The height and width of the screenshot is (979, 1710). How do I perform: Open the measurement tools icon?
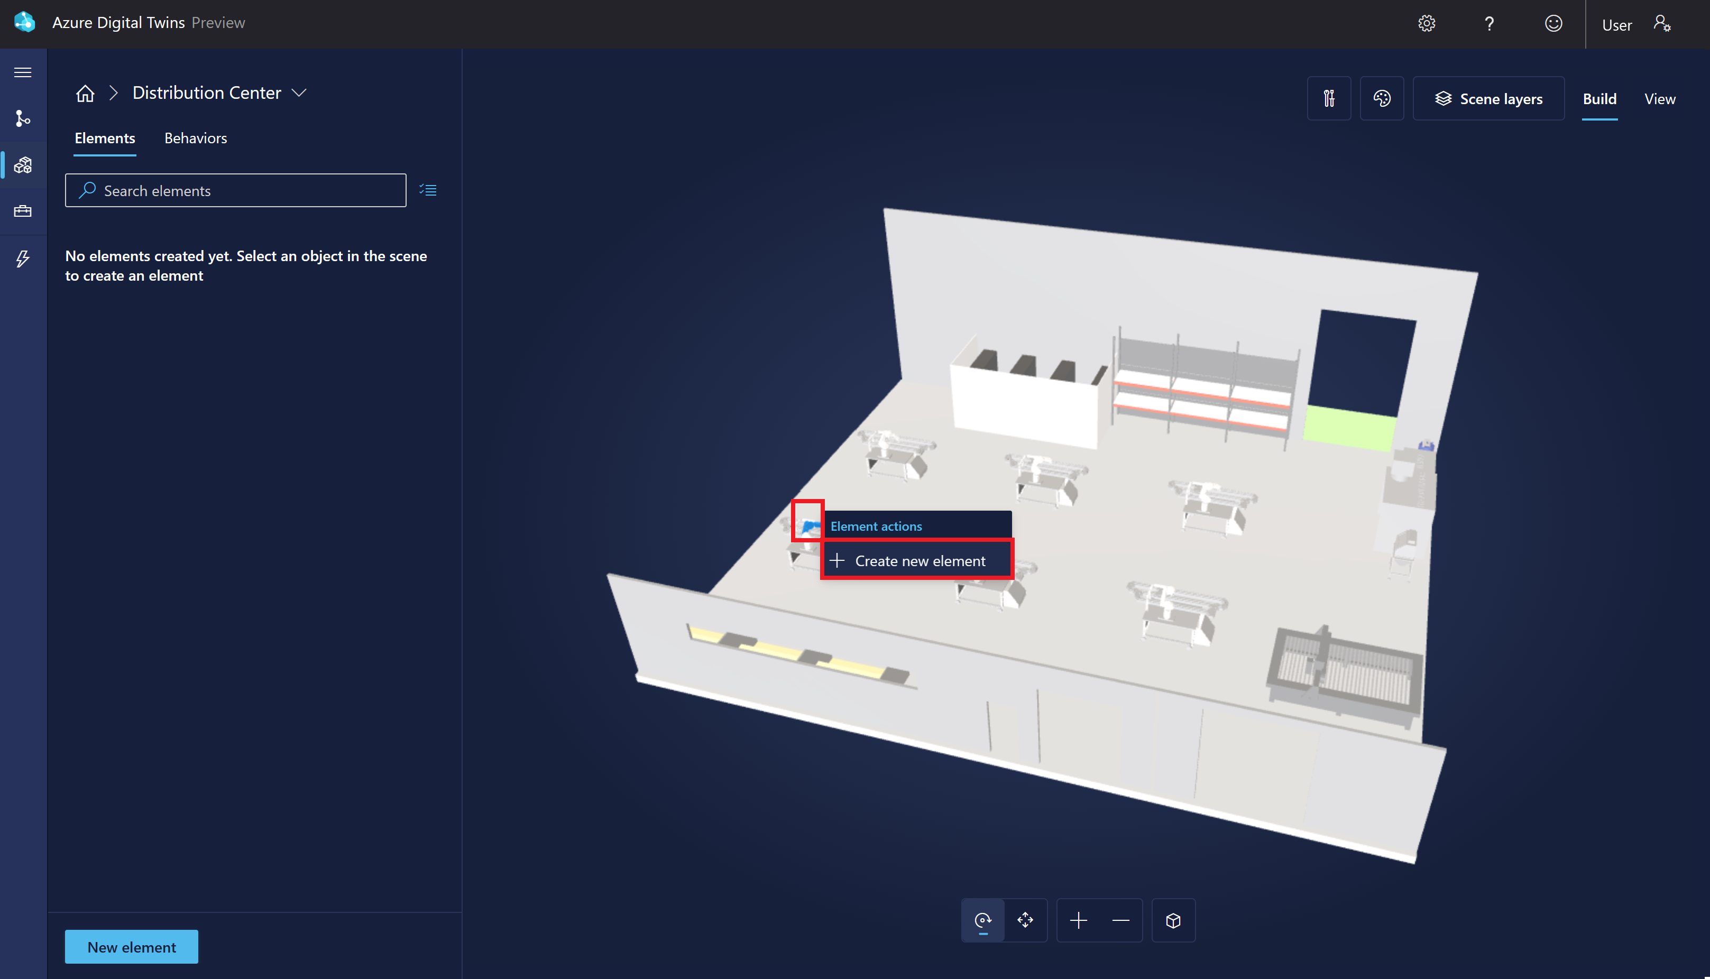(1329, 98)
